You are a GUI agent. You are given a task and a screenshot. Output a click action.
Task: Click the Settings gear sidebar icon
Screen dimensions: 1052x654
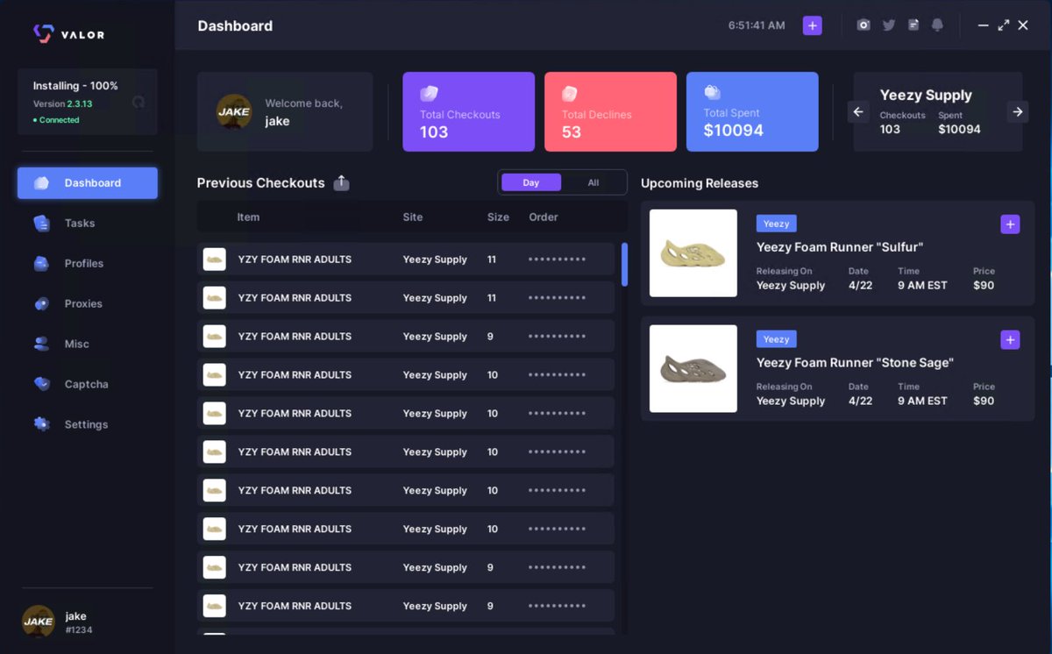pyautogui.click(x=41, y=424)
